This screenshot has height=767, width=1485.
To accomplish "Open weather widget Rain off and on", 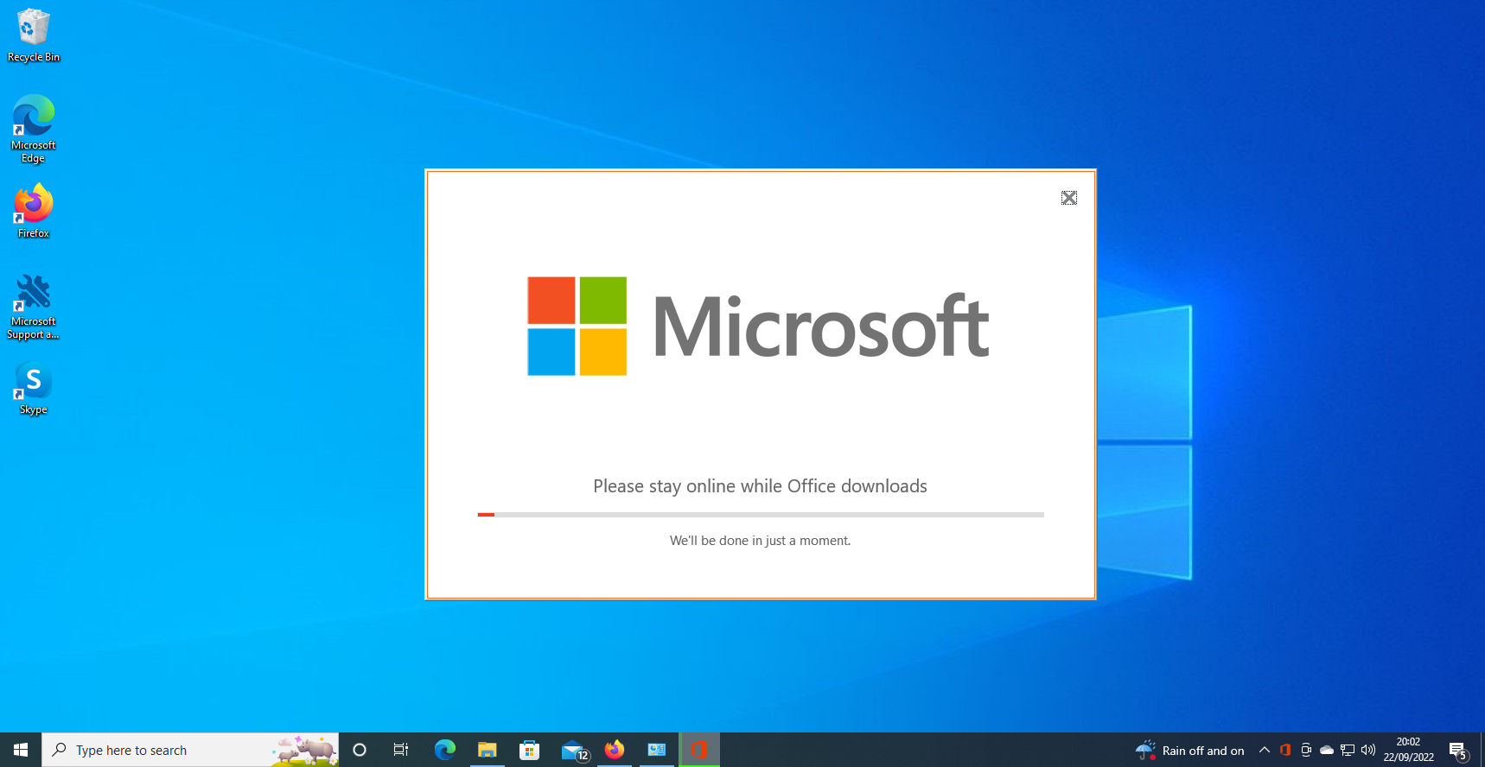I will (x=1190, y=750).
